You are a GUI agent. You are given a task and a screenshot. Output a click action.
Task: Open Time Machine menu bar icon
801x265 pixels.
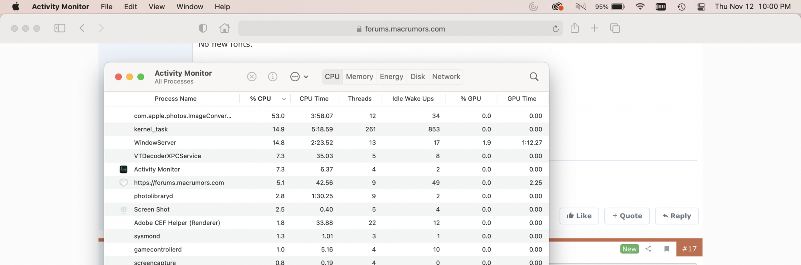682,6
